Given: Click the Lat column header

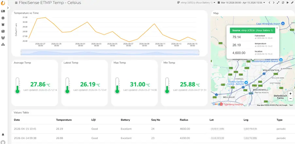Looking at the screenshot, I should tap(211, 120).
